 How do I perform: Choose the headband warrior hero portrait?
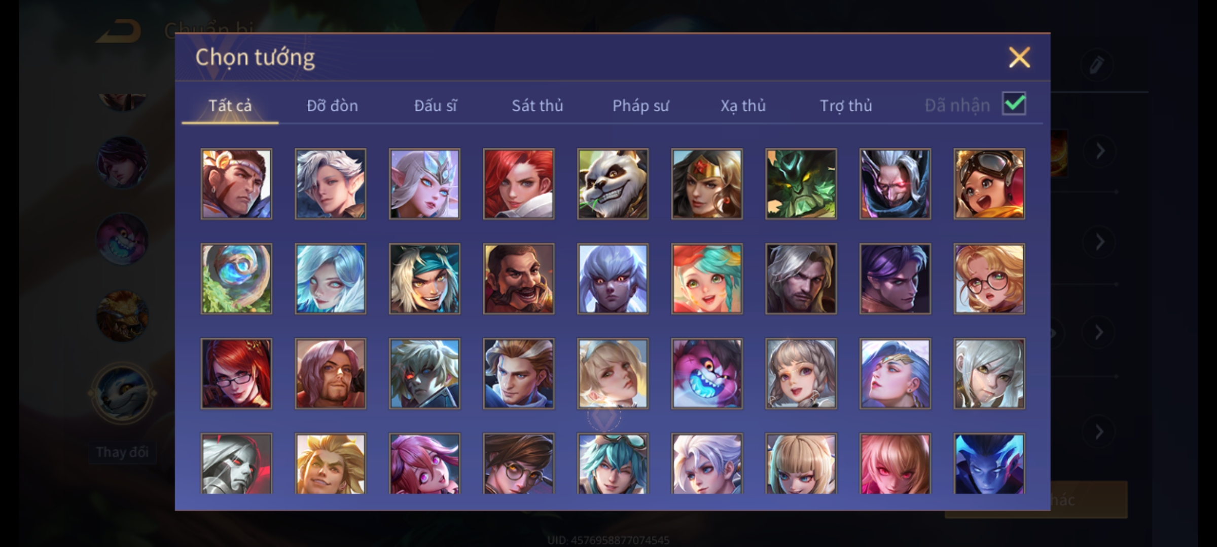[236, 184]
